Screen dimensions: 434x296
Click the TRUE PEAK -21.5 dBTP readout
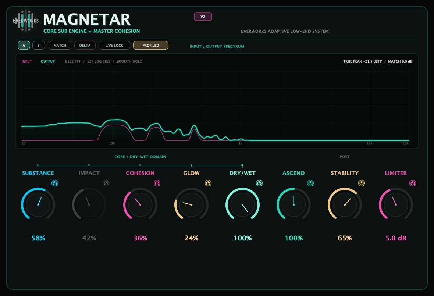[363, 61]
